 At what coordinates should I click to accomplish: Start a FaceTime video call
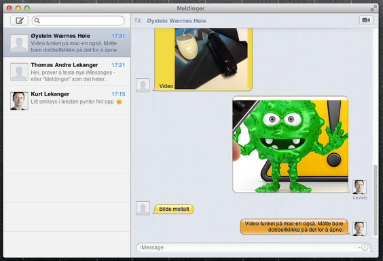pos(366,20)
